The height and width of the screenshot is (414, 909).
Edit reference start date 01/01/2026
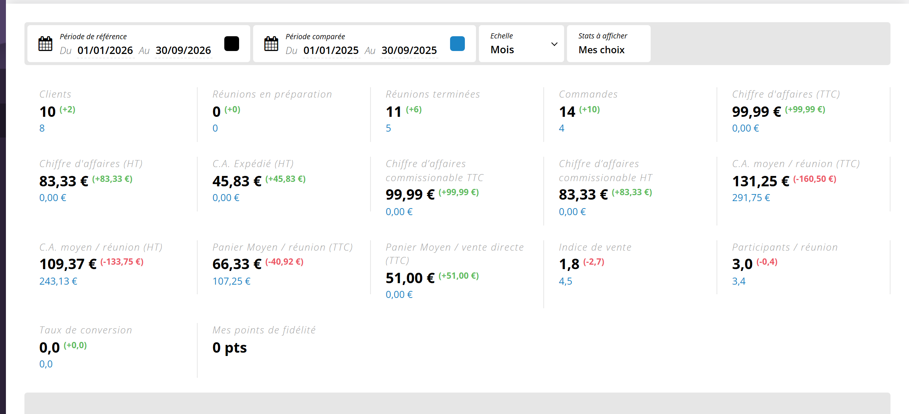click(105, 50)
